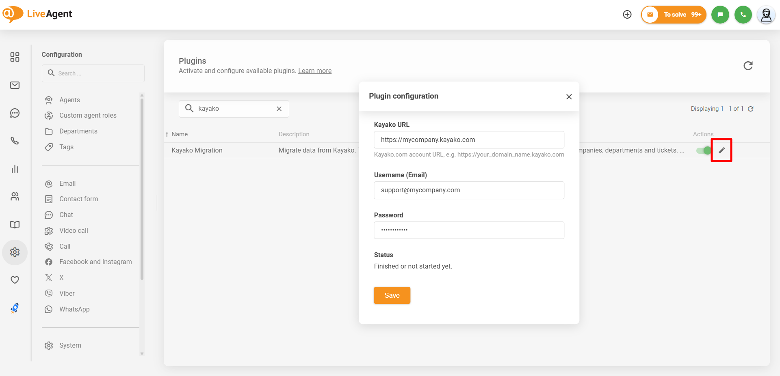Click the green phone call button
This screenshot has width=780, height=376.
point(743,15)
